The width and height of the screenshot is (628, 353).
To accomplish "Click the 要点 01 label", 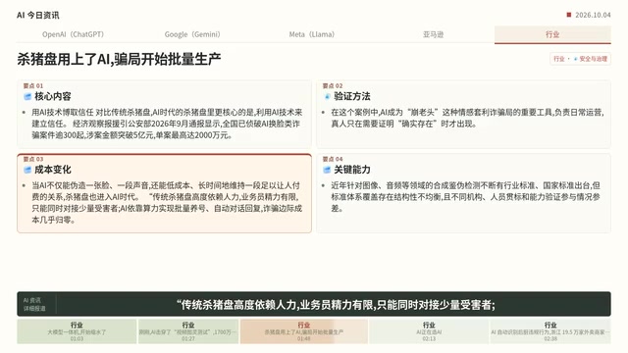I will click(x=33, y=85).
